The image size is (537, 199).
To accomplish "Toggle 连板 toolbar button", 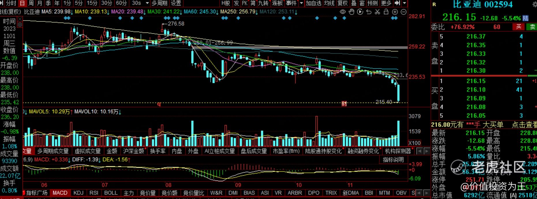I will (277, 3).
